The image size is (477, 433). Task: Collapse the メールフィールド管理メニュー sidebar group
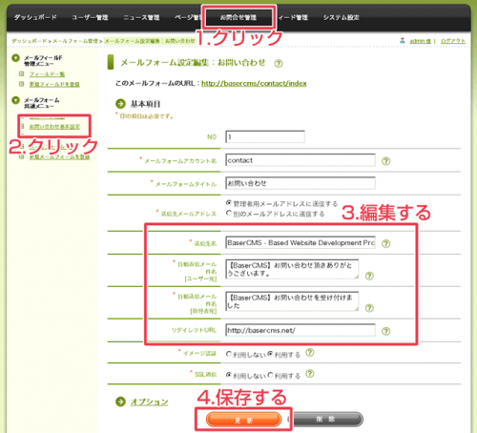pyautogui.click(x=15, y=58)
